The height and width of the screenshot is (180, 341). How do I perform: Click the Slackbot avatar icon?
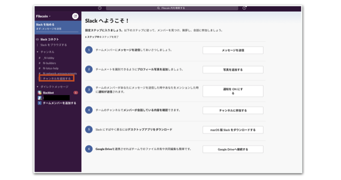[x=40, y=93]
